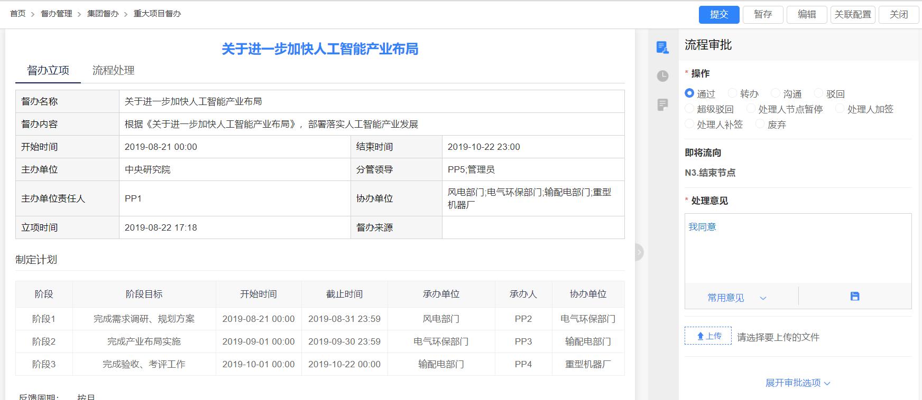The width and height of the screenshot is (922, 400).
Task: Click the 暂存 button
Action: click(x=762, y=14)
